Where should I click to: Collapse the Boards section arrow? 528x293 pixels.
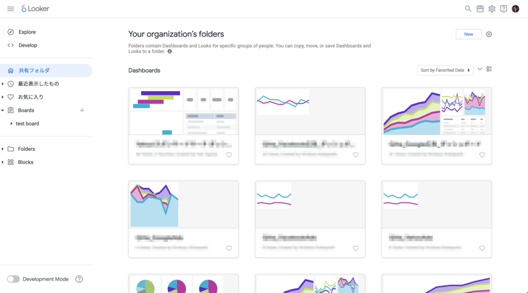[3, 110]
